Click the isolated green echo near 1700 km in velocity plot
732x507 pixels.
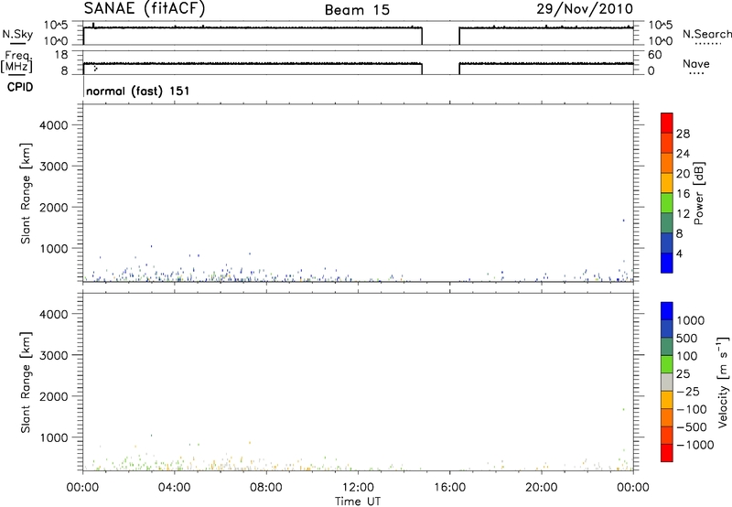[x=623, y=409]
